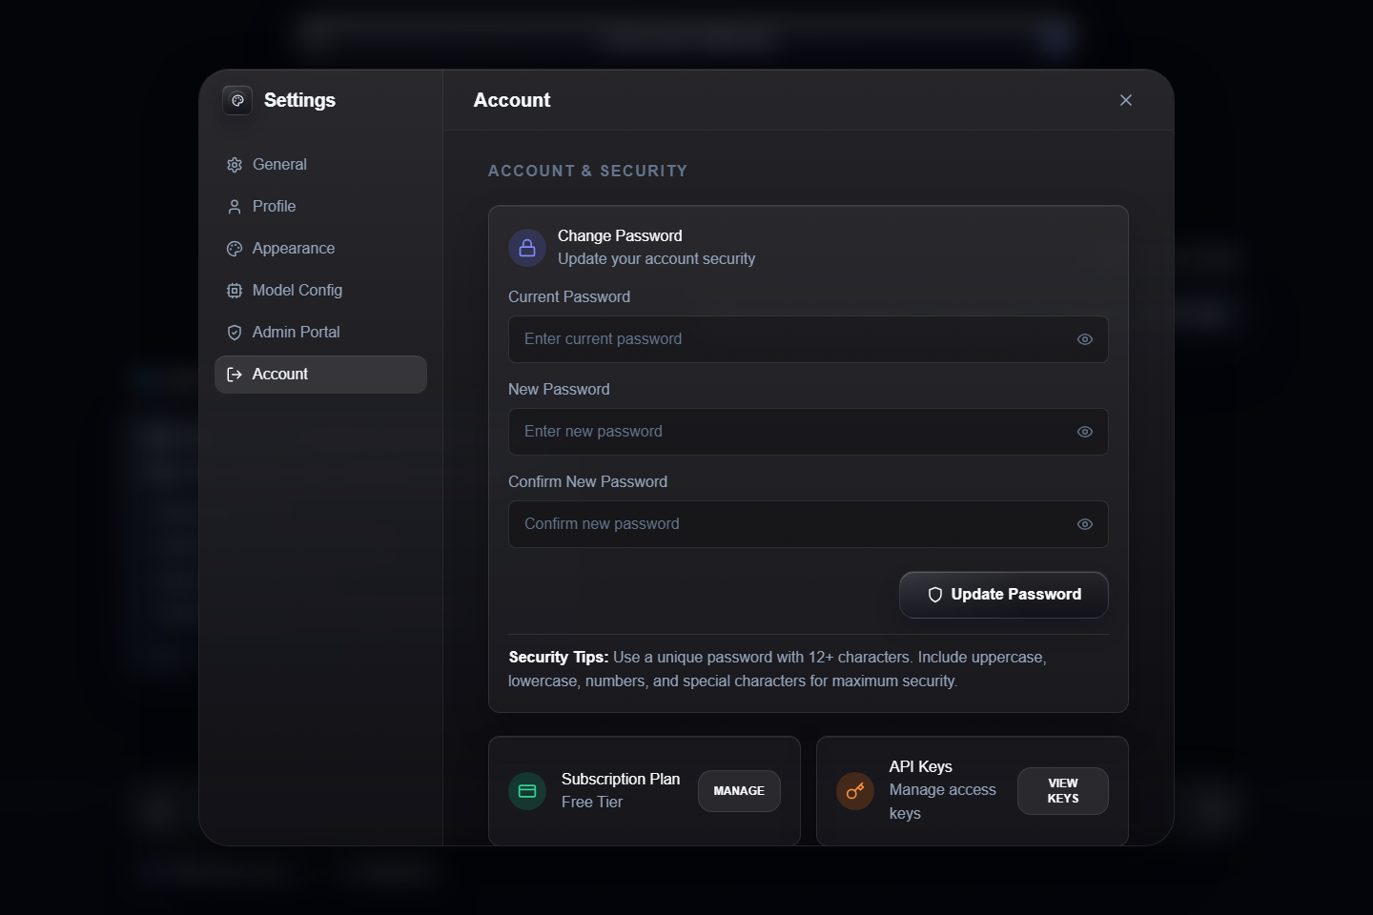Reveal the new password with eye icon
The width and height of the screenshot is (1373, 915).
[1085, 432]
